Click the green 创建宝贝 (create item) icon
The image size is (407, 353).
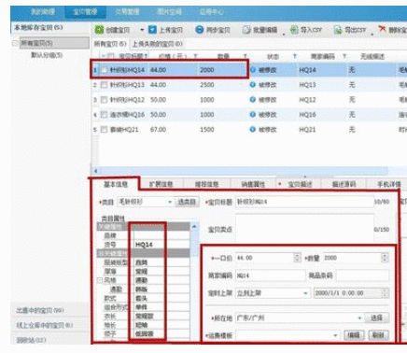pyautogui.click(x=99, y=30)
